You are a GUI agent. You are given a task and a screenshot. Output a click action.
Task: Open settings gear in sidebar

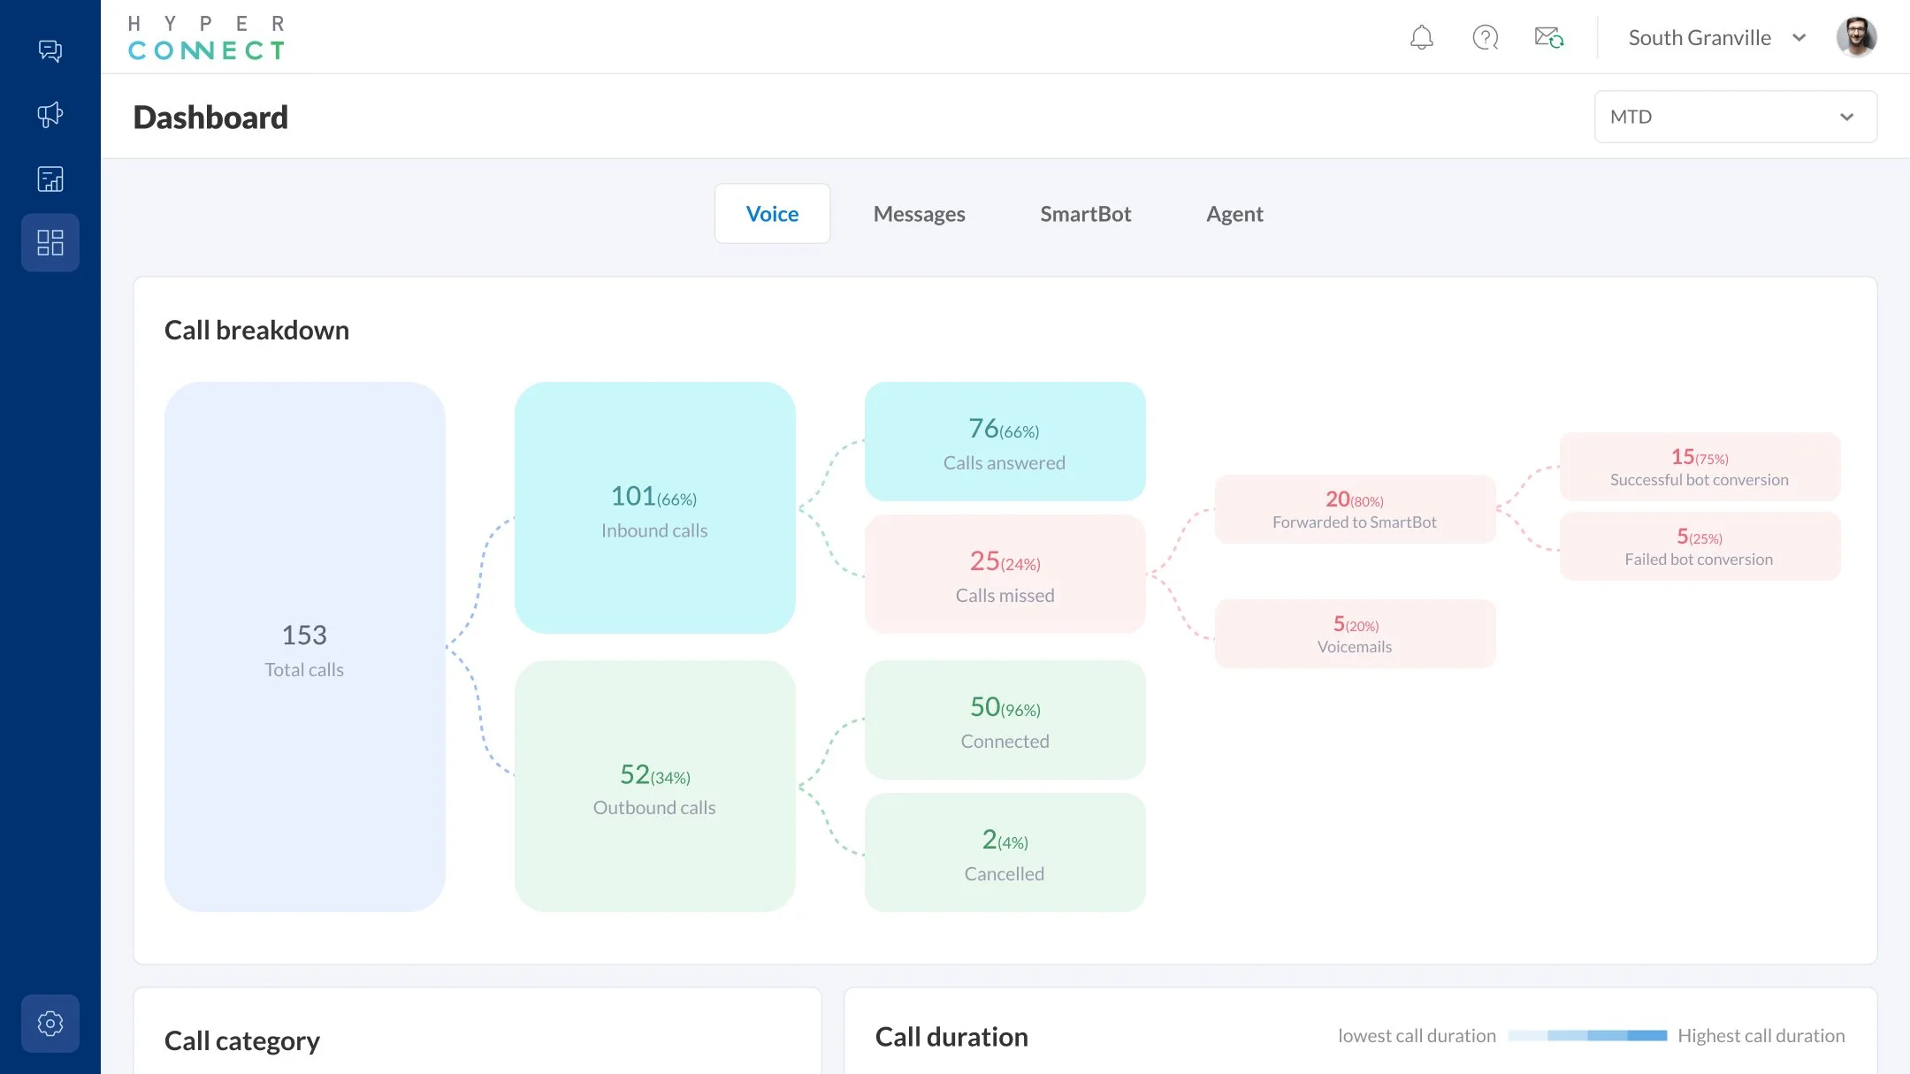point(50,1024)
